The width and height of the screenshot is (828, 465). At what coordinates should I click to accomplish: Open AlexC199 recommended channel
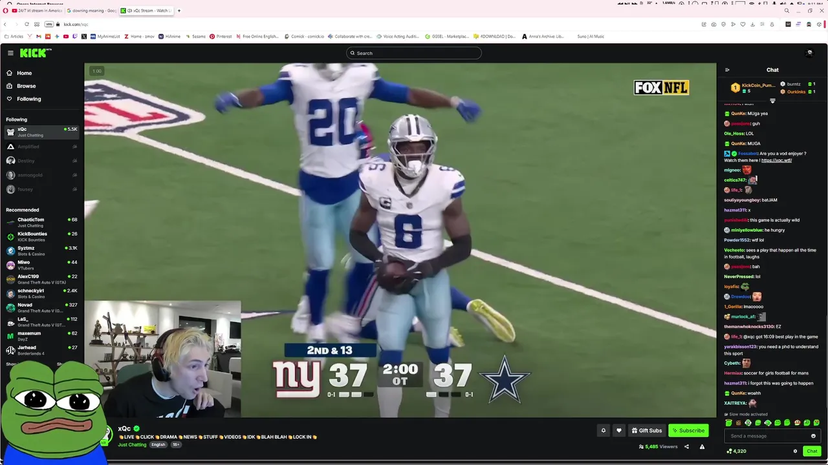[41, 279]
